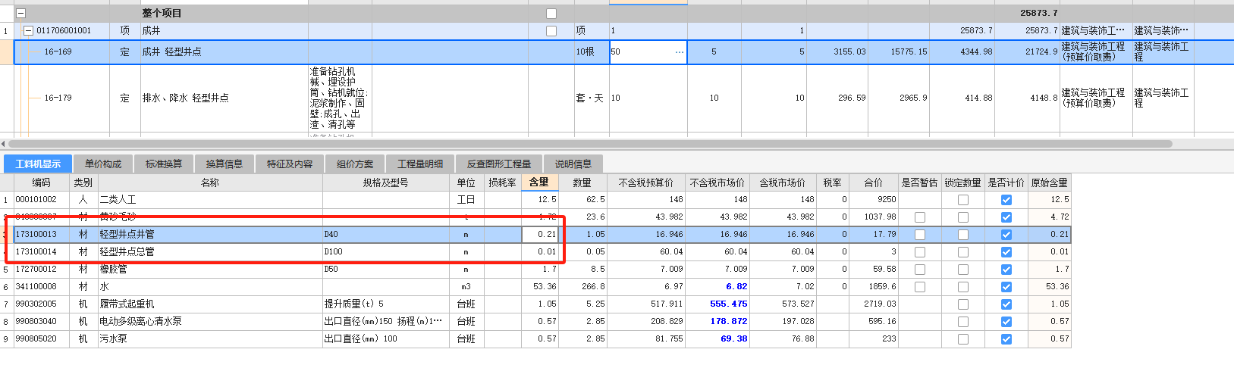Click the 含量 column header
Screen dimensions: 1234x368
pyautogui.click(x=540, y=182)
